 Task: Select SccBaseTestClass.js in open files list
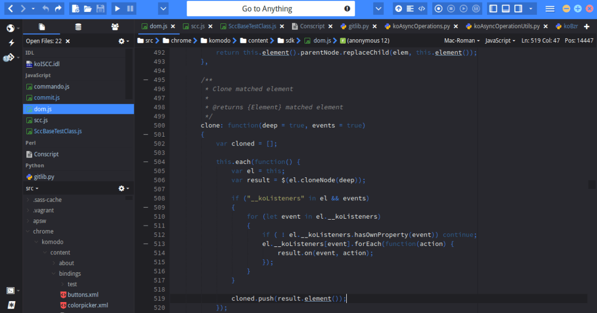[x=58, y=132]
